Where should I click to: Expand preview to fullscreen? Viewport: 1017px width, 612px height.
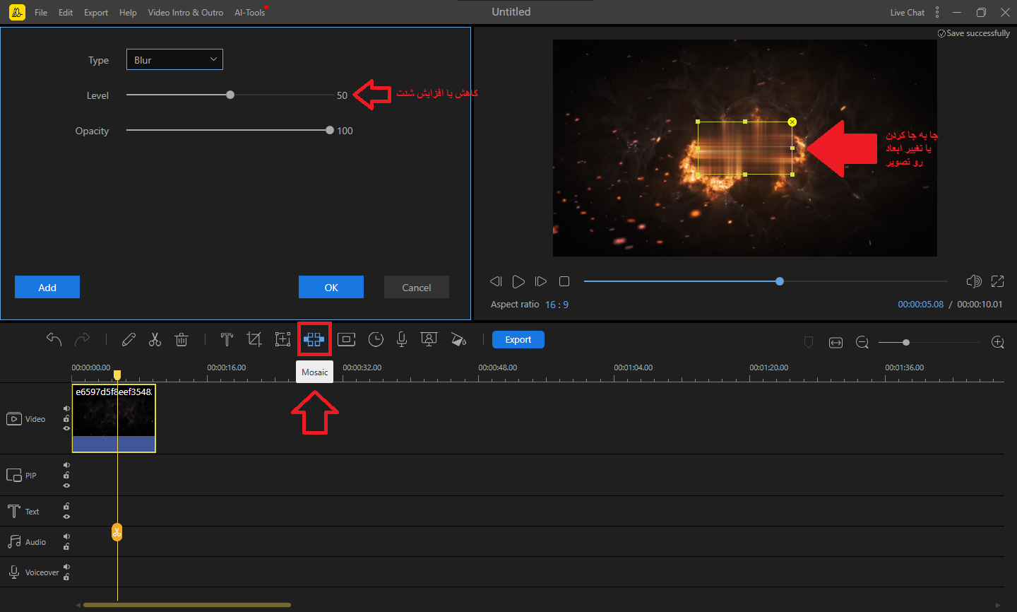tap(998, 281)
